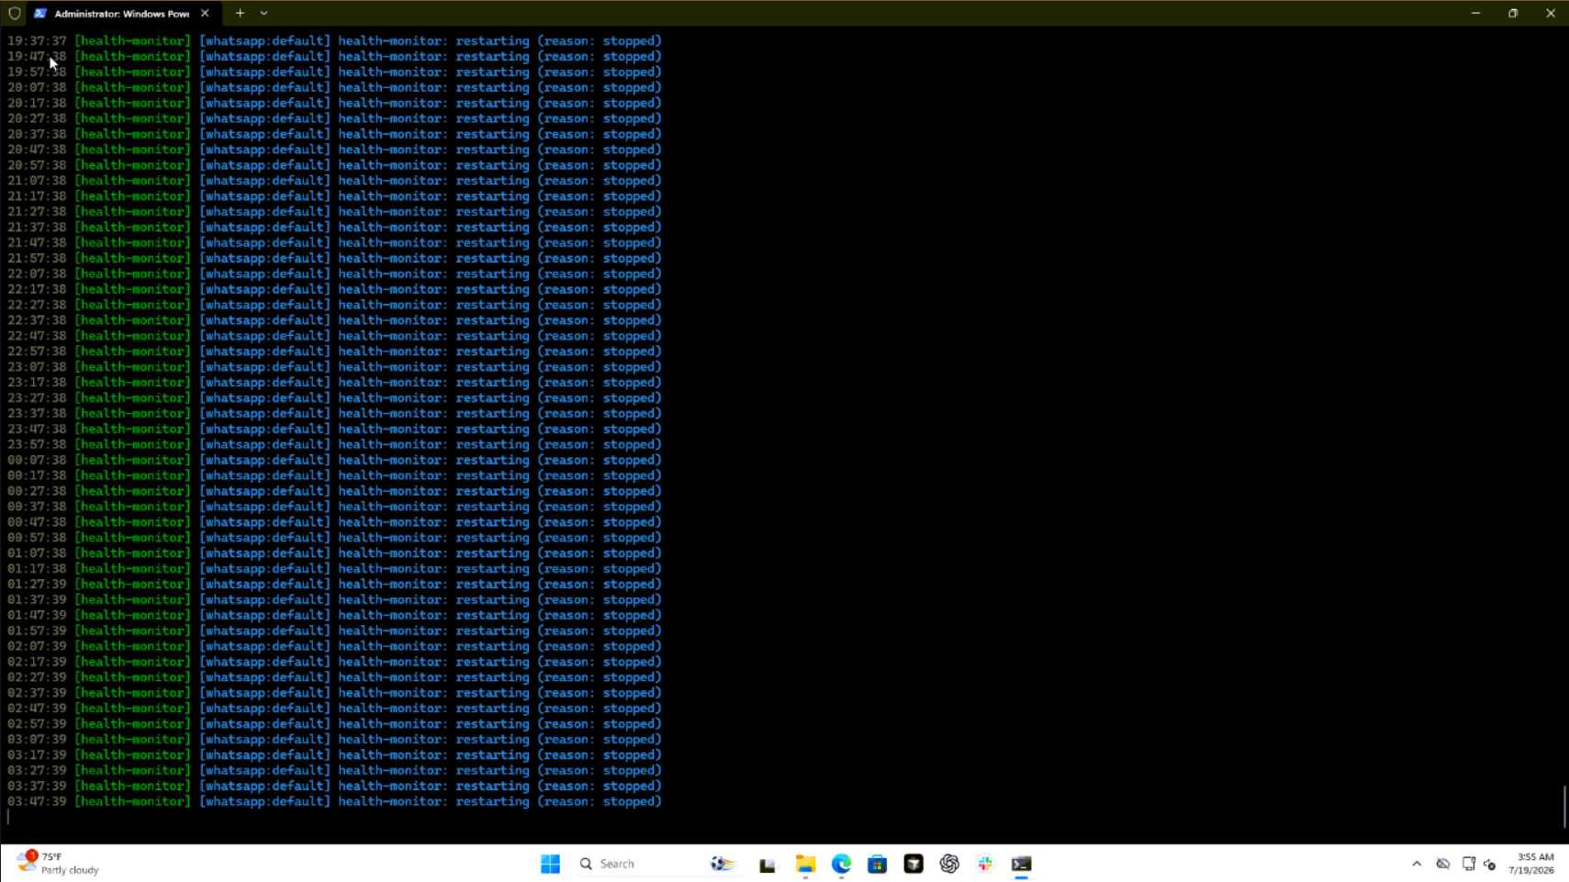Close the Windows Terminal window
Image resolution: width=1569 pixels, height=882 pixels.
pyautogui.click(x=1551, y=14)
